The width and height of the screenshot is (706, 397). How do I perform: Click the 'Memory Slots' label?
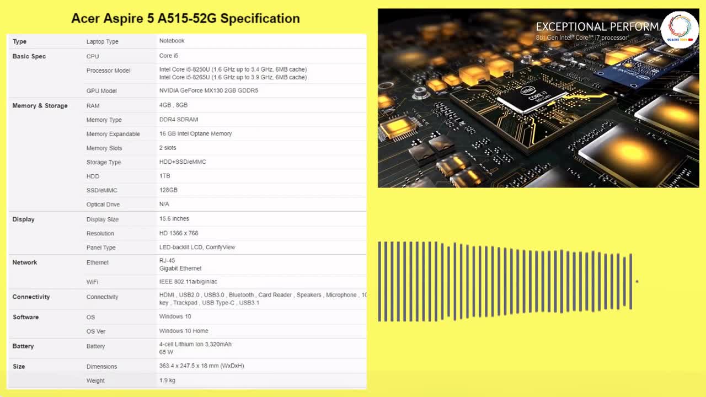coord(104,148)
